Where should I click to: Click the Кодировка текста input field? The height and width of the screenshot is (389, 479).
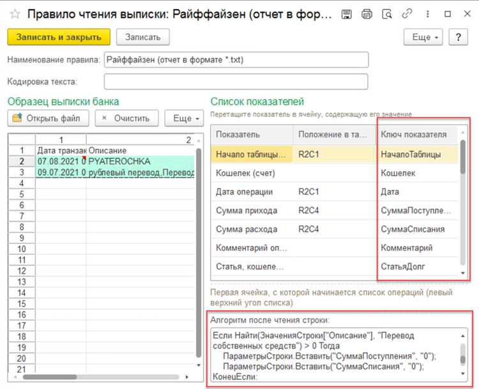(x=236, y=82)
